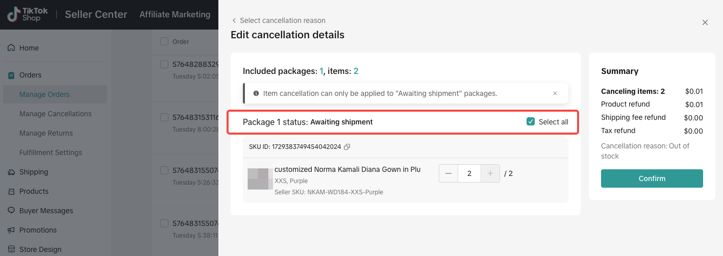Select the first order row checkbox
This screenshot has height=256, width=723.
[x=164, y=65]
